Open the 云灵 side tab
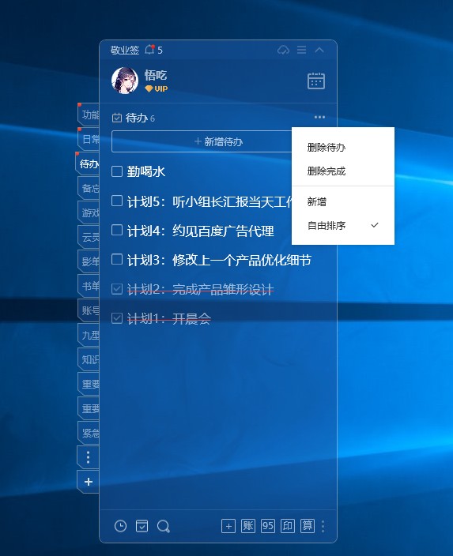453x556 pixels. pos(89,237)
